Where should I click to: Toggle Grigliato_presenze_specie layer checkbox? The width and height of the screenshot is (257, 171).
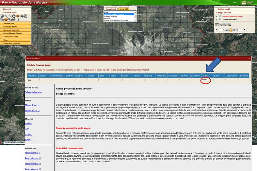point(220,16)
